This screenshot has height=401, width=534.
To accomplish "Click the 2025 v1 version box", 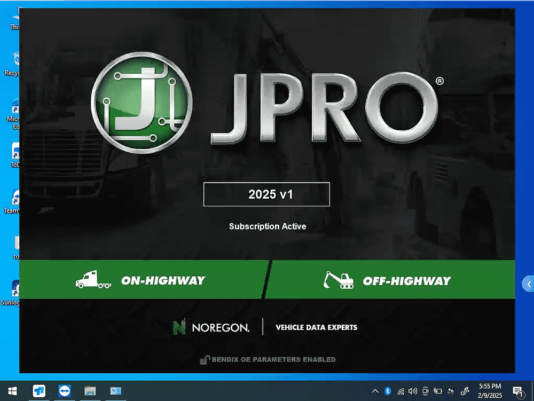I will [266, 194].
